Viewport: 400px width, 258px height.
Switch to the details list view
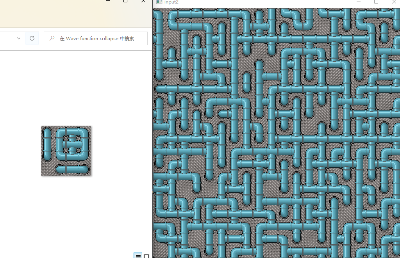[138, 256]
